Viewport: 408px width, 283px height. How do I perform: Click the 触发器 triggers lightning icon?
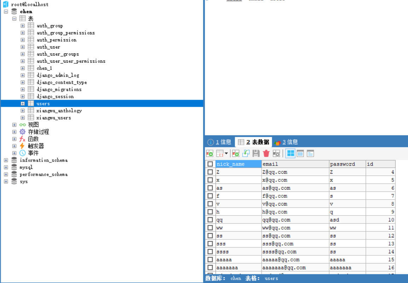22,146
